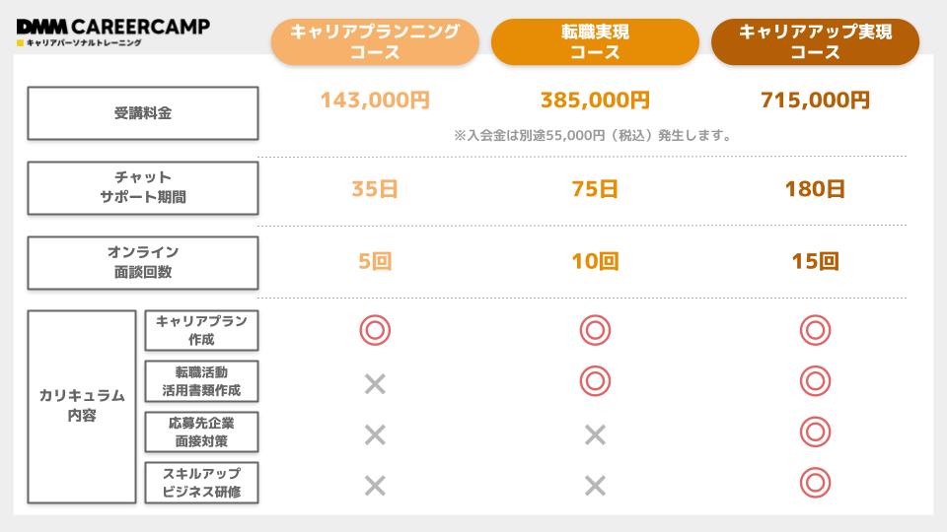Screen dimensions: 947x532
Task: Click the double-circle for キャリアプラン作成 in planning course
Action: 375,330
